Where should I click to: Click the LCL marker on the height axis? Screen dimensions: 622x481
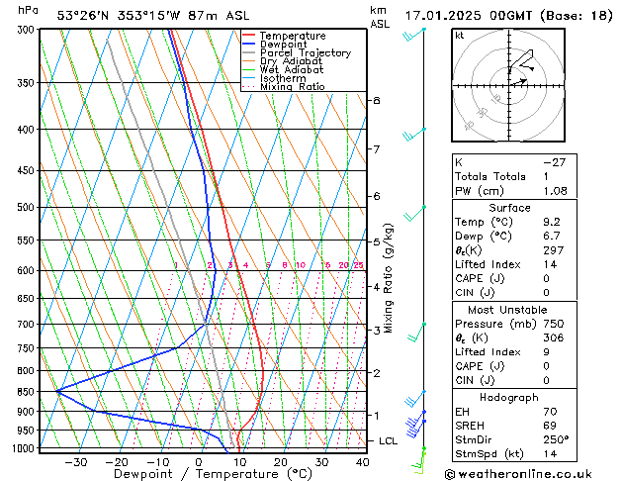point(387,440)
